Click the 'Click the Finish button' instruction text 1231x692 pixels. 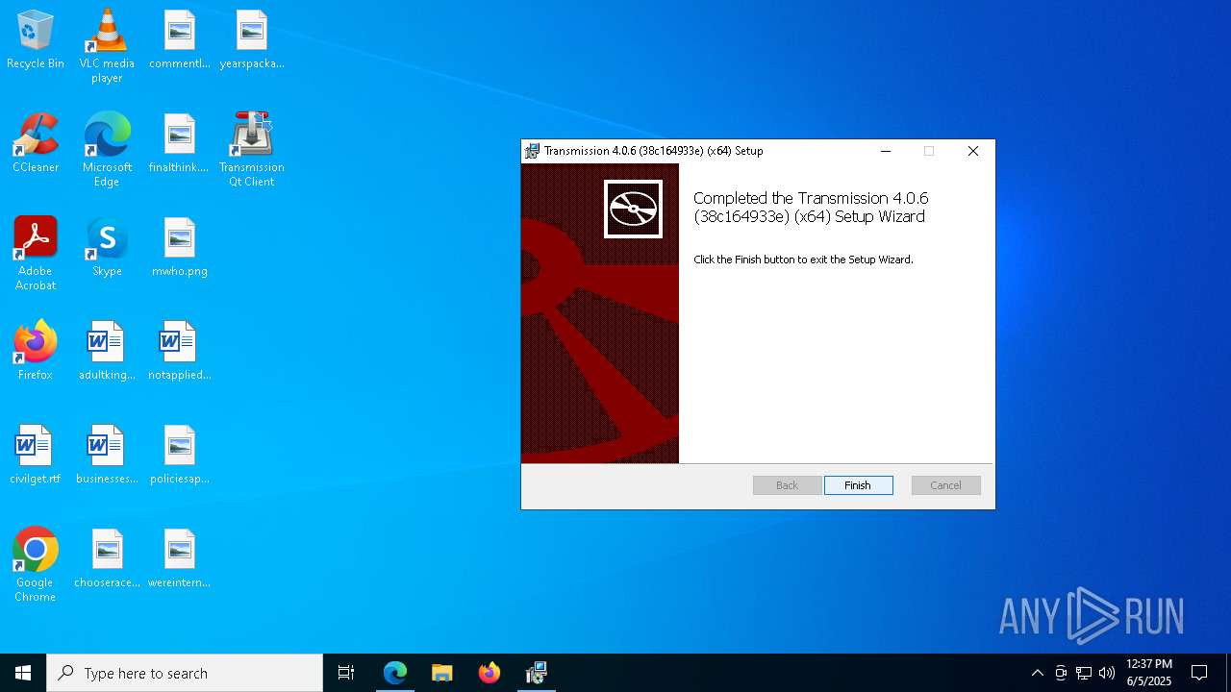(x=803, y=259)
